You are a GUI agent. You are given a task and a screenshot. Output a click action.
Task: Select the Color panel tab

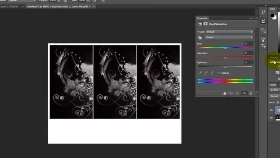pyautogui.click(x=272, y=9)
